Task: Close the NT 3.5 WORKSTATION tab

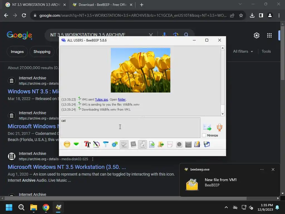Action: 65,5
